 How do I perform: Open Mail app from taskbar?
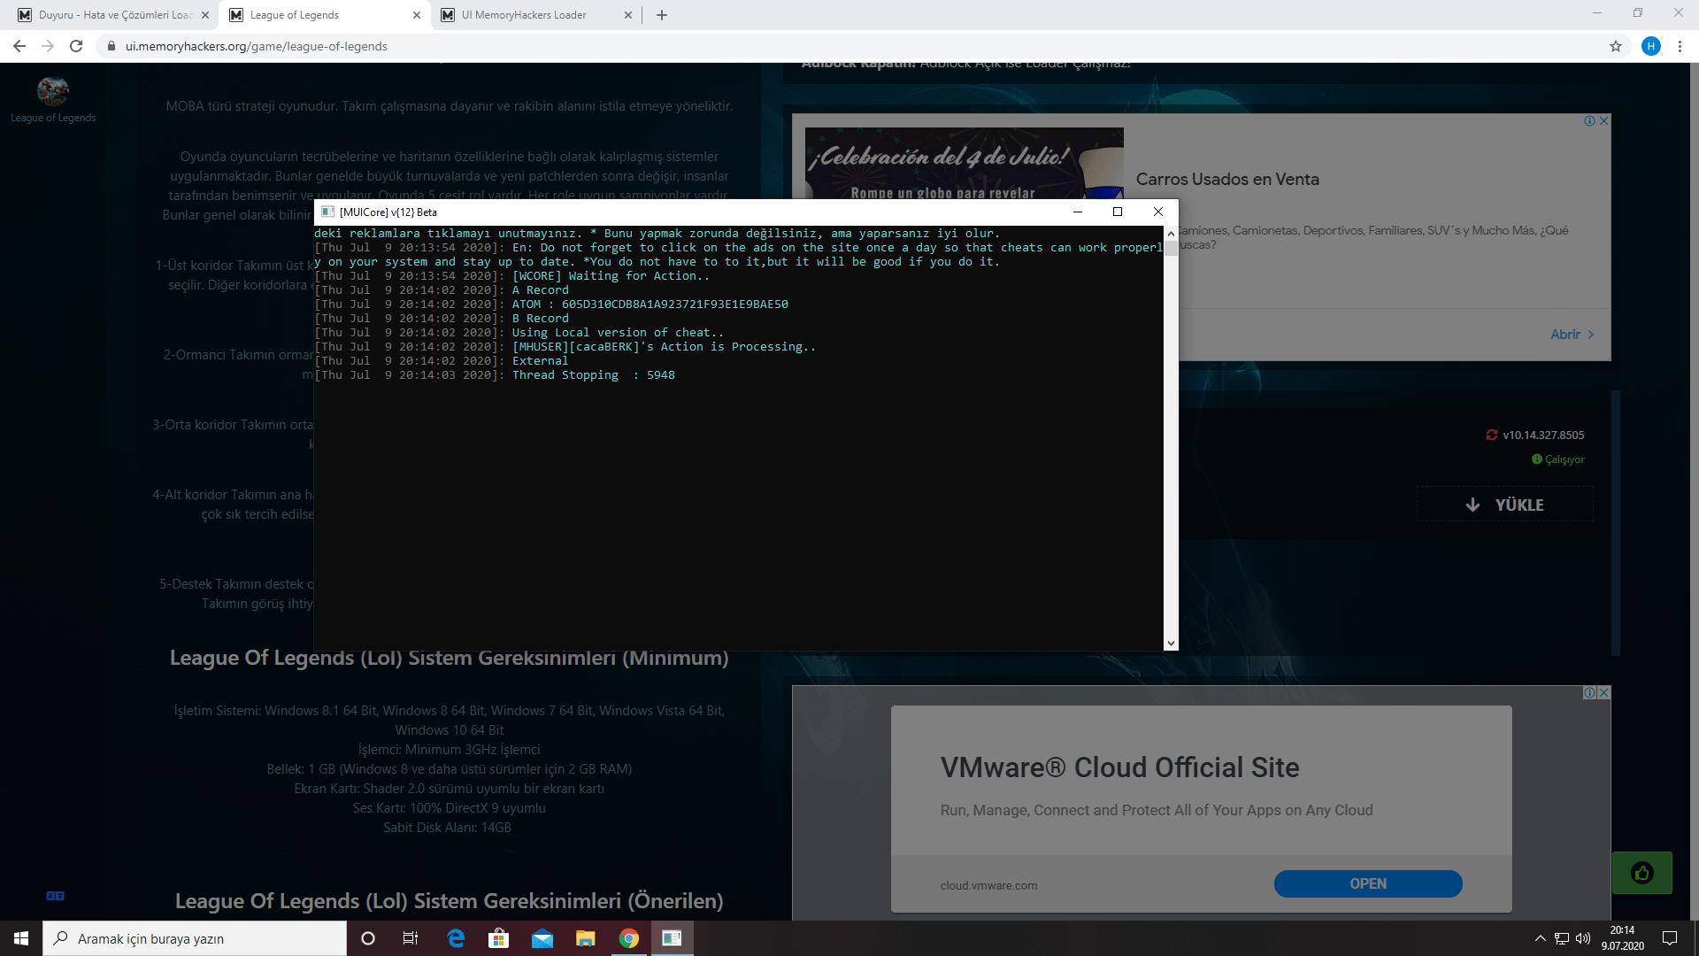tap(542, 938)
